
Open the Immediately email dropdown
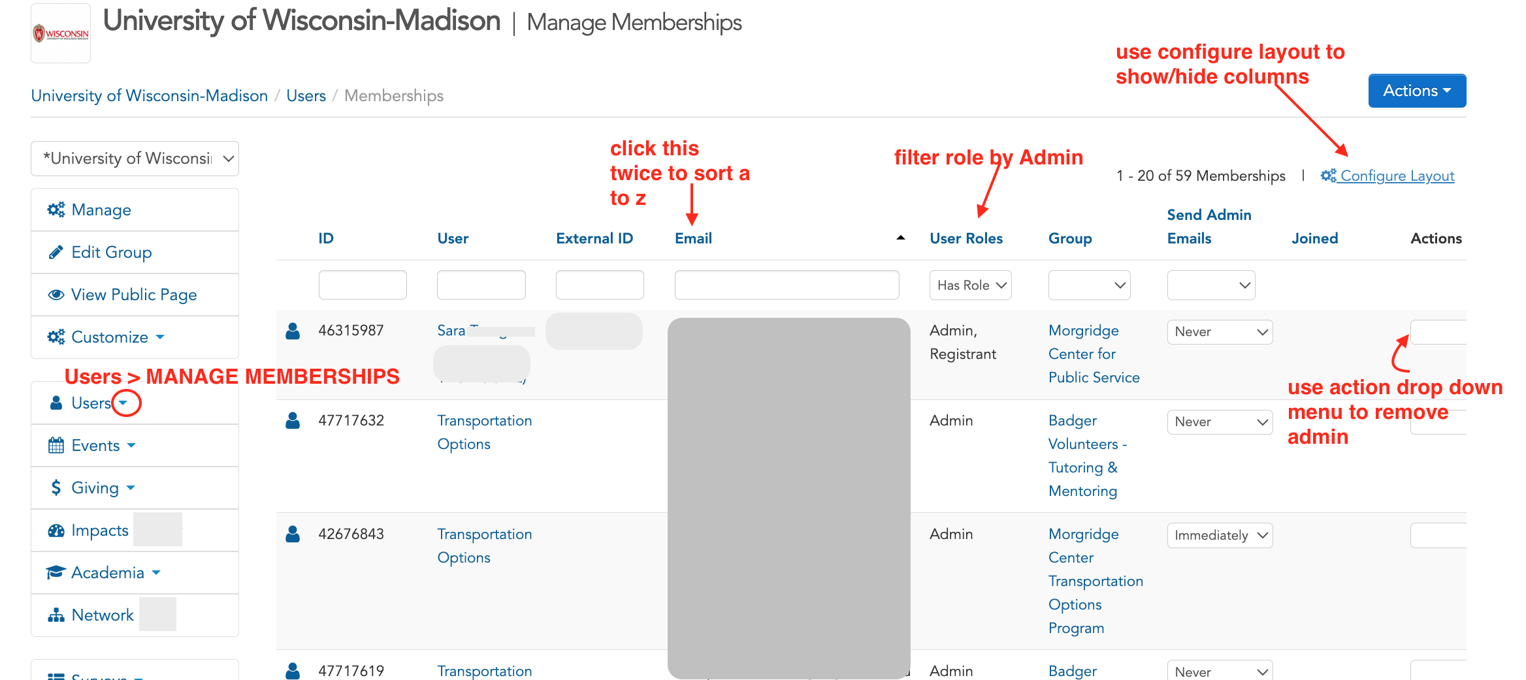click(1220, 535)
